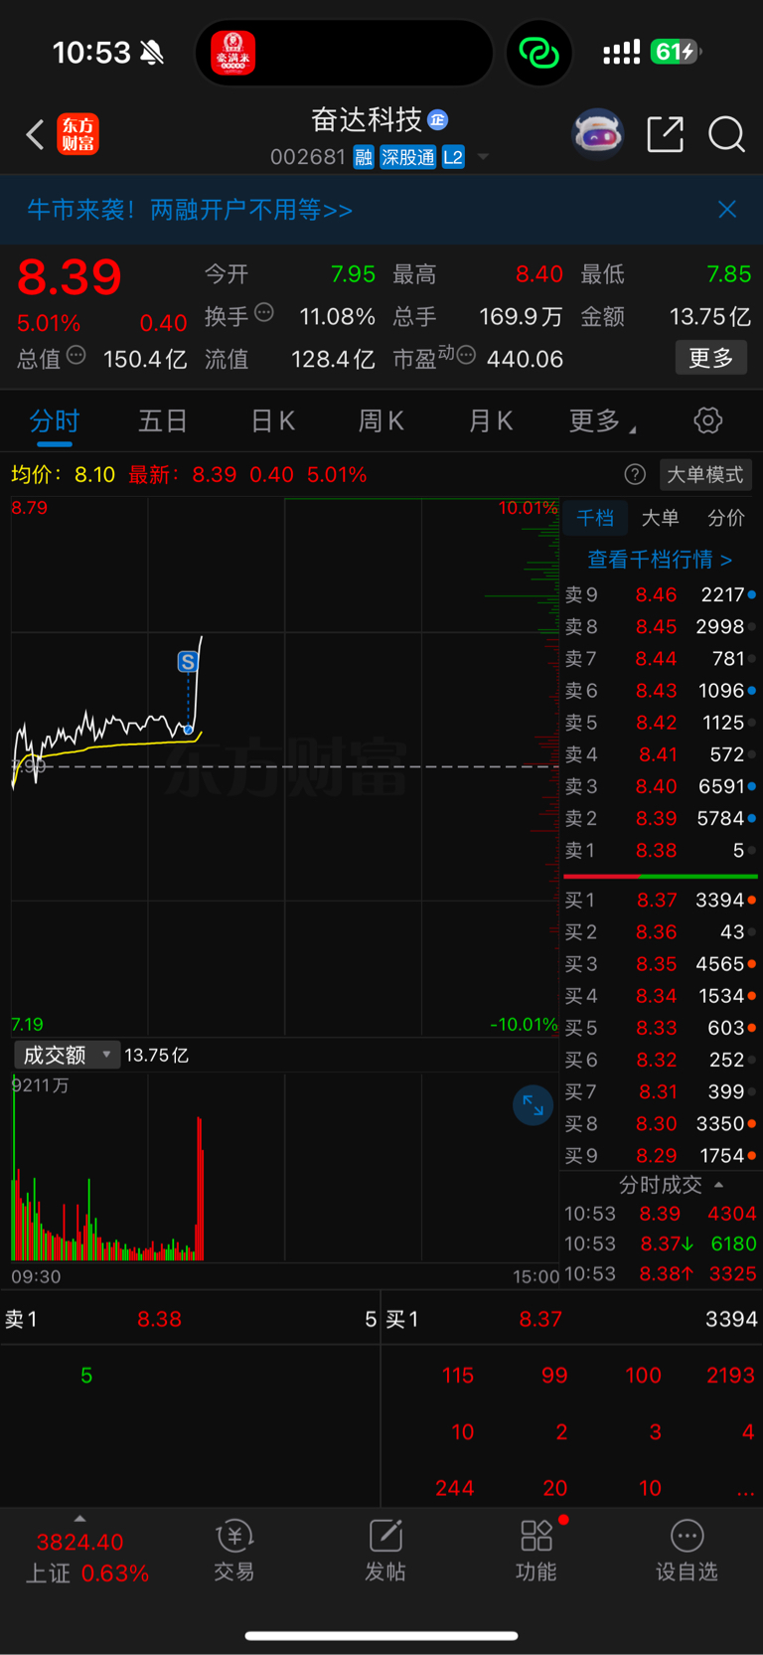Select the 千档 order book tab
The width and height of the screenshot is (763, 1655).
point(595,518)
